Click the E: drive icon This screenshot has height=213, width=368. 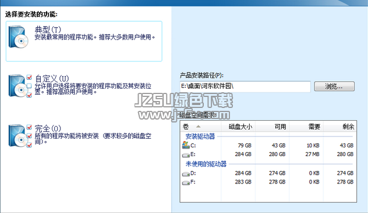click(186, 155)
